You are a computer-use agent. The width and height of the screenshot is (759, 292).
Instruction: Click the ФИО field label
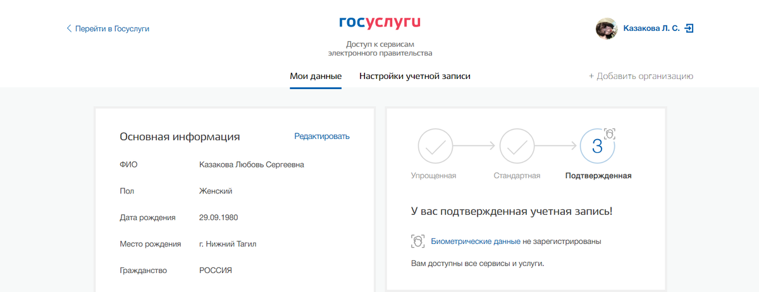(128, 165)
